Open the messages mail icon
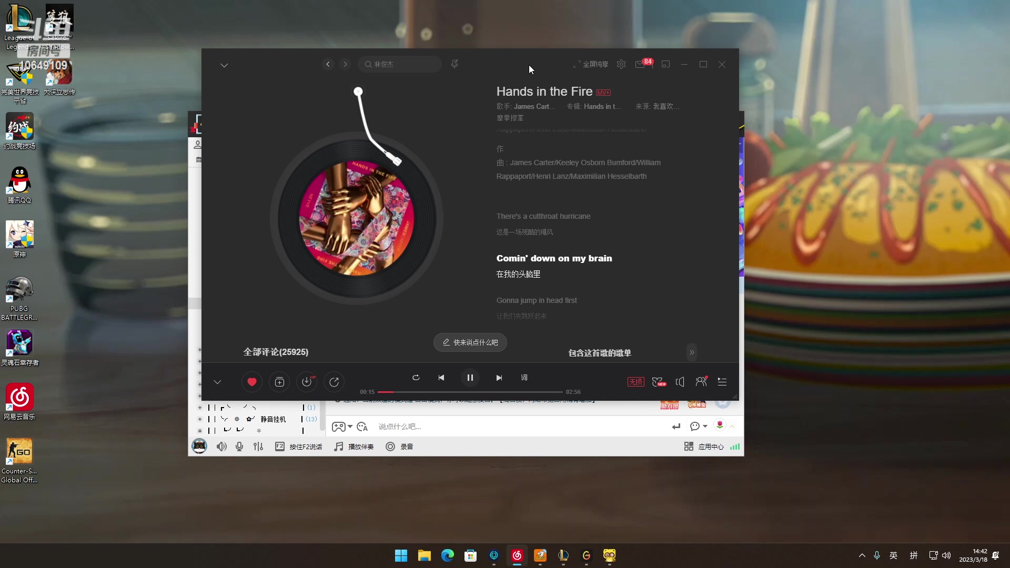The width and height of the screenshot is (1010, 568). coord(640,64)
